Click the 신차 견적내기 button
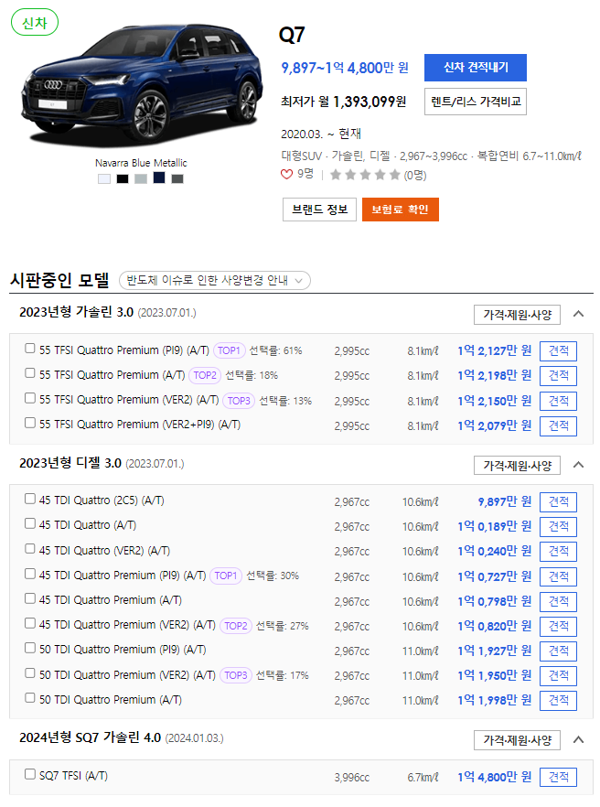The image size is (600, 807). pos(476,68)
